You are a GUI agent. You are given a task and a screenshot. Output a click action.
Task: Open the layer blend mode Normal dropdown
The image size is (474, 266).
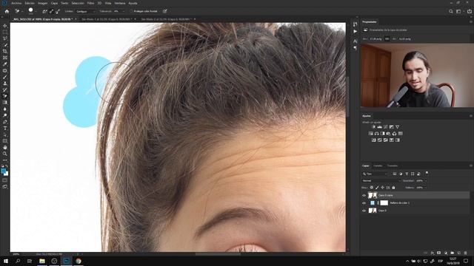tap(381, 180)
